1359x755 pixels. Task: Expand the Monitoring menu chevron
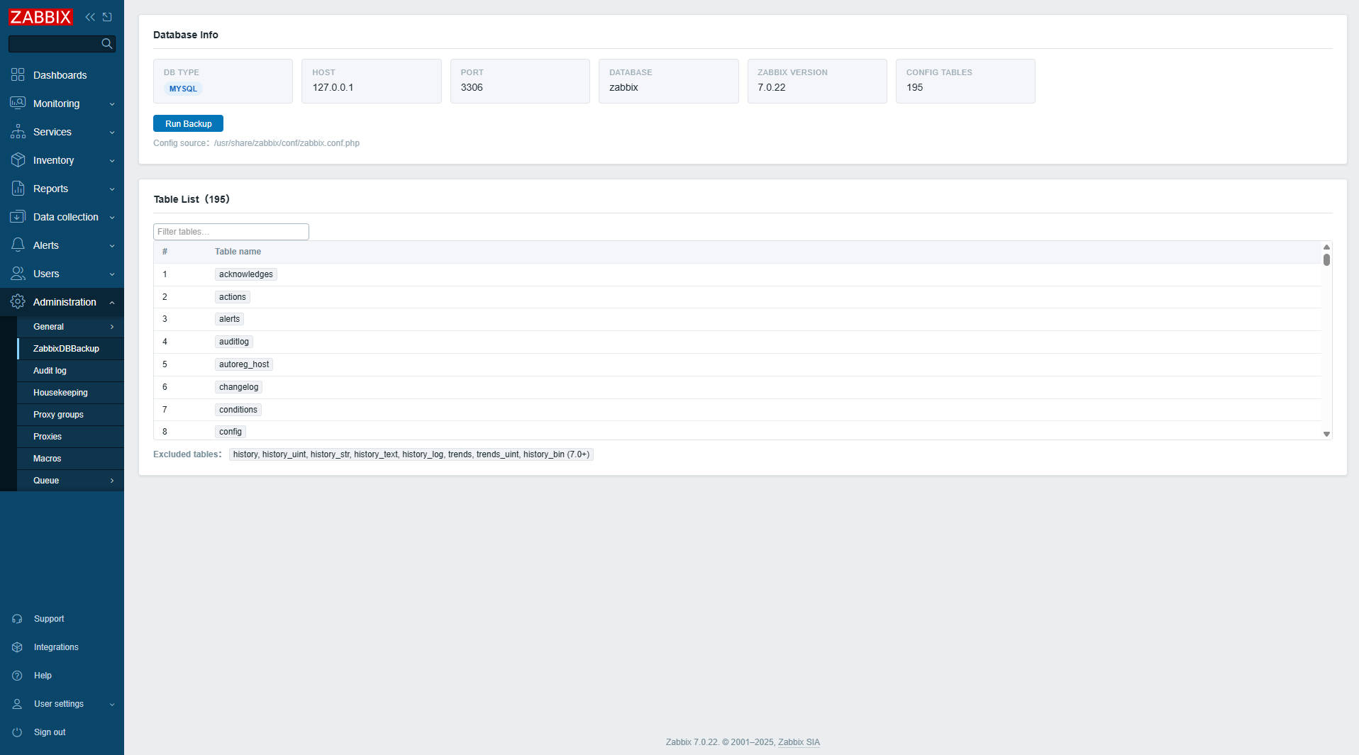(x=112, y=104)
